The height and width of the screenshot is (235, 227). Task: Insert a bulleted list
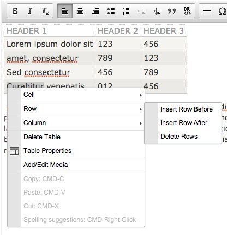coord(111,11)
